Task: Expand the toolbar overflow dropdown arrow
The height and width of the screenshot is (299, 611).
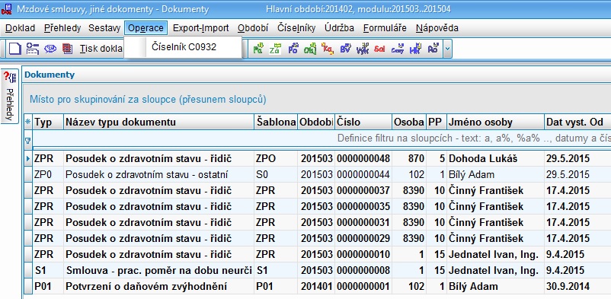Action: 447,49
